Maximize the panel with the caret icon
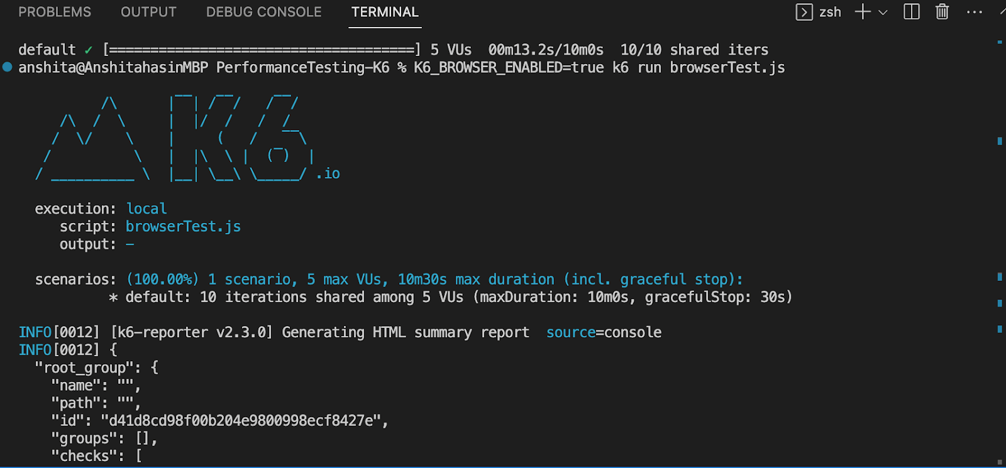 pos(1002,12)
